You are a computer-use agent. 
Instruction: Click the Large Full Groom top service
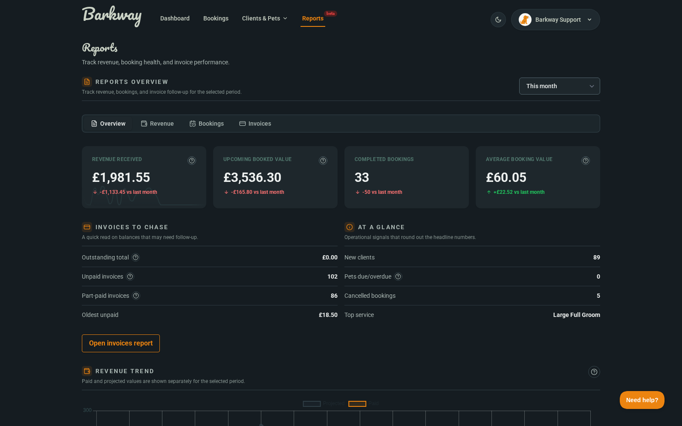pyautogui.click(x=577, y=315)
